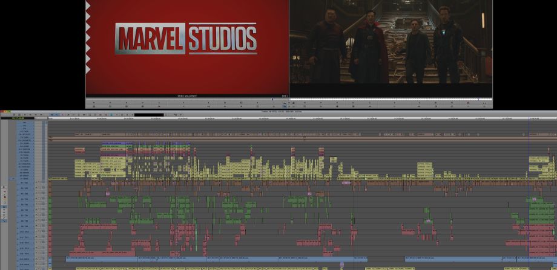557x270 pixels.
Task: Click the Source monitor showing Marvel Studios logo
Action: point(187,47)
